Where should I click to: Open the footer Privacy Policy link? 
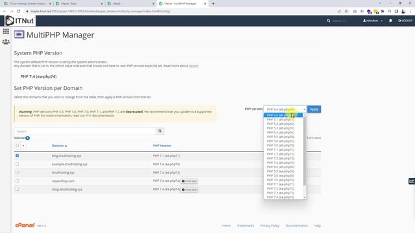coord(270,226)
